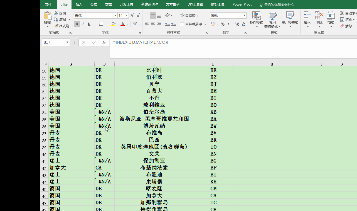Open the Power Pivot tab
The image size is (357, 211).
point(242,4)
